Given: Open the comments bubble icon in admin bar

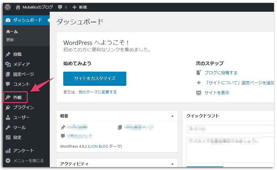Looking at the screenshot, I should tap(60, 7).
